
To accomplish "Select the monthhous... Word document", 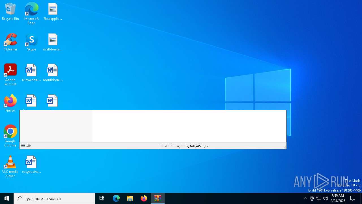I will (53, 73).
